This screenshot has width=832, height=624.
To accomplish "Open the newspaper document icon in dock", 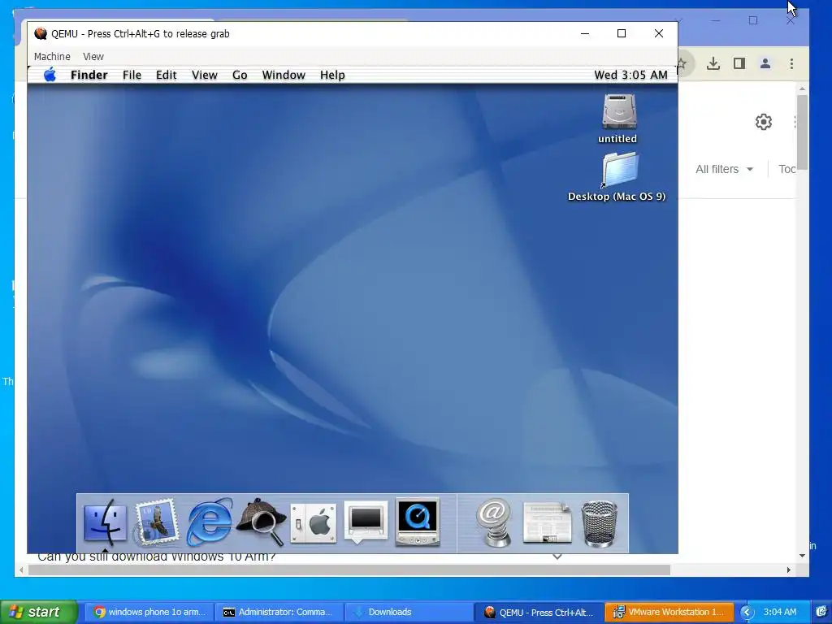I will [547, 523].
